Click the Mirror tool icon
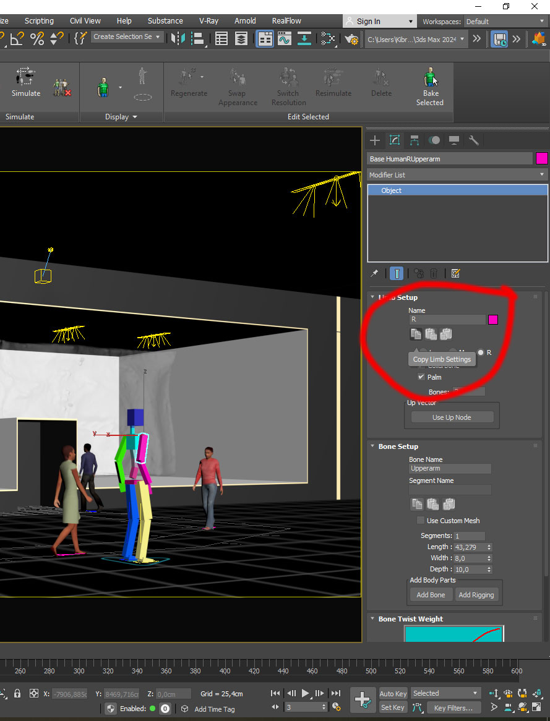 pos(178,38)
